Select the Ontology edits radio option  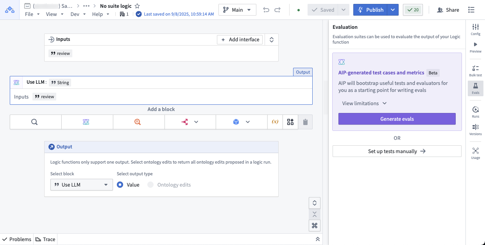(x=150, y=185)
